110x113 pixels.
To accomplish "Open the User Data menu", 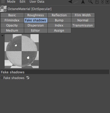I will pos(37,2).
